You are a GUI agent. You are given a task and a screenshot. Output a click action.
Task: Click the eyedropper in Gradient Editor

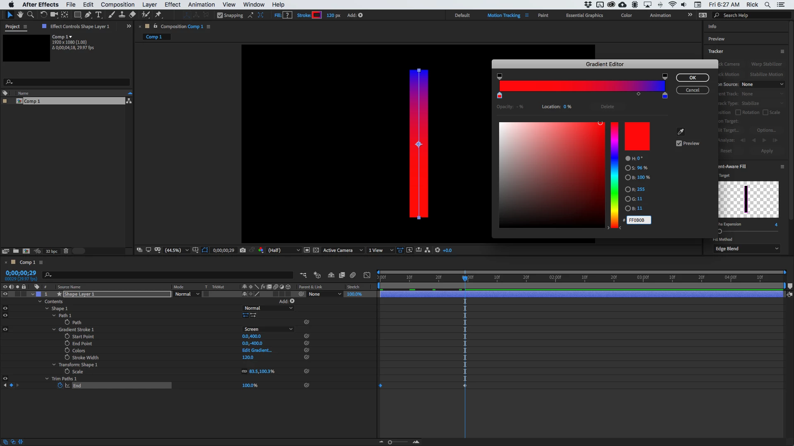(680, 132)
